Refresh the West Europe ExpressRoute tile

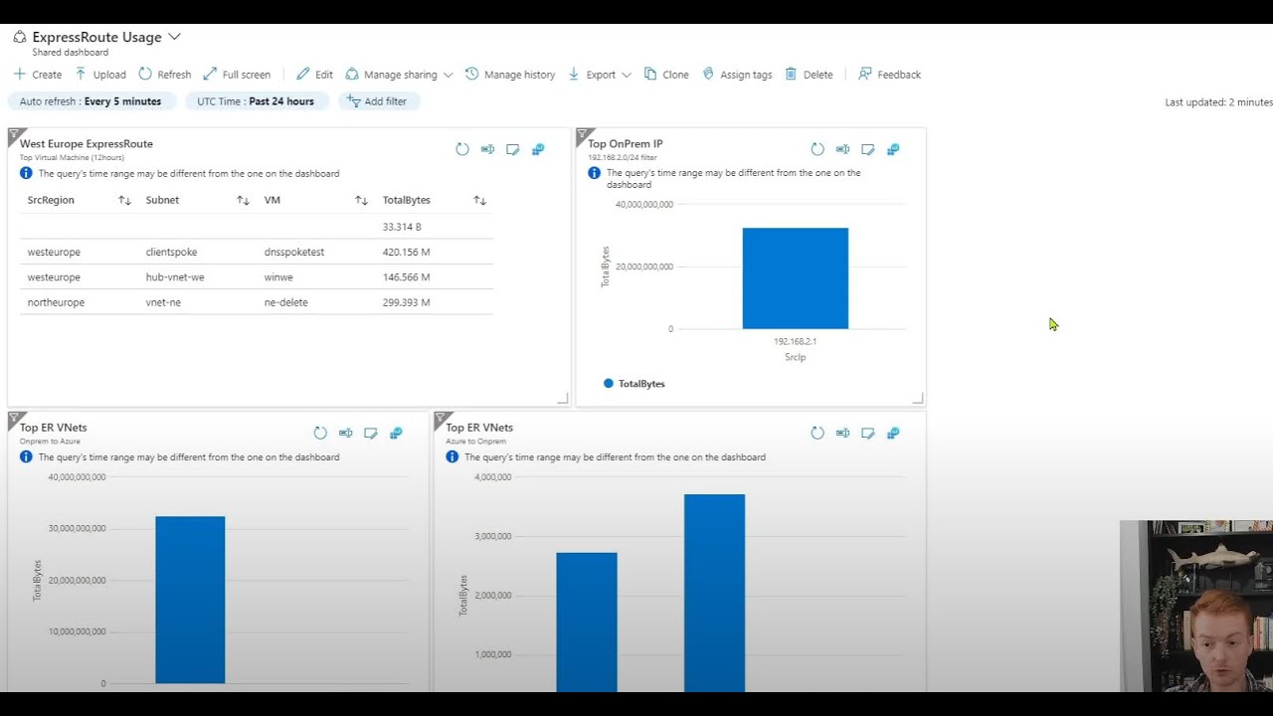click(x=462, y=149)
